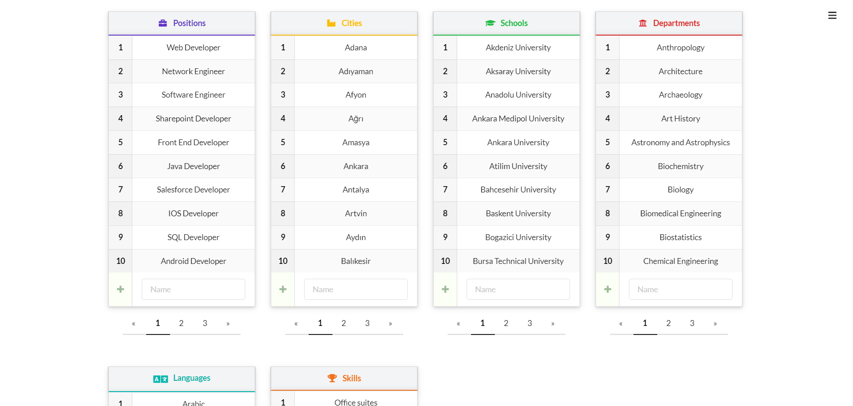Click previous-page arrow under Positions

click(134, 323)
